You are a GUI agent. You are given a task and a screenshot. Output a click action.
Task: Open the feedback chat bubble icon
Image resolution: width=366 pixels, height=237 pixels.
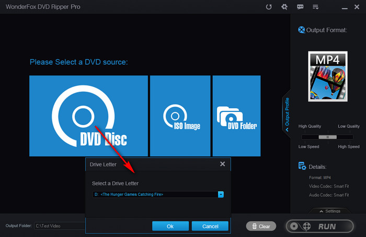pos(300,7)
